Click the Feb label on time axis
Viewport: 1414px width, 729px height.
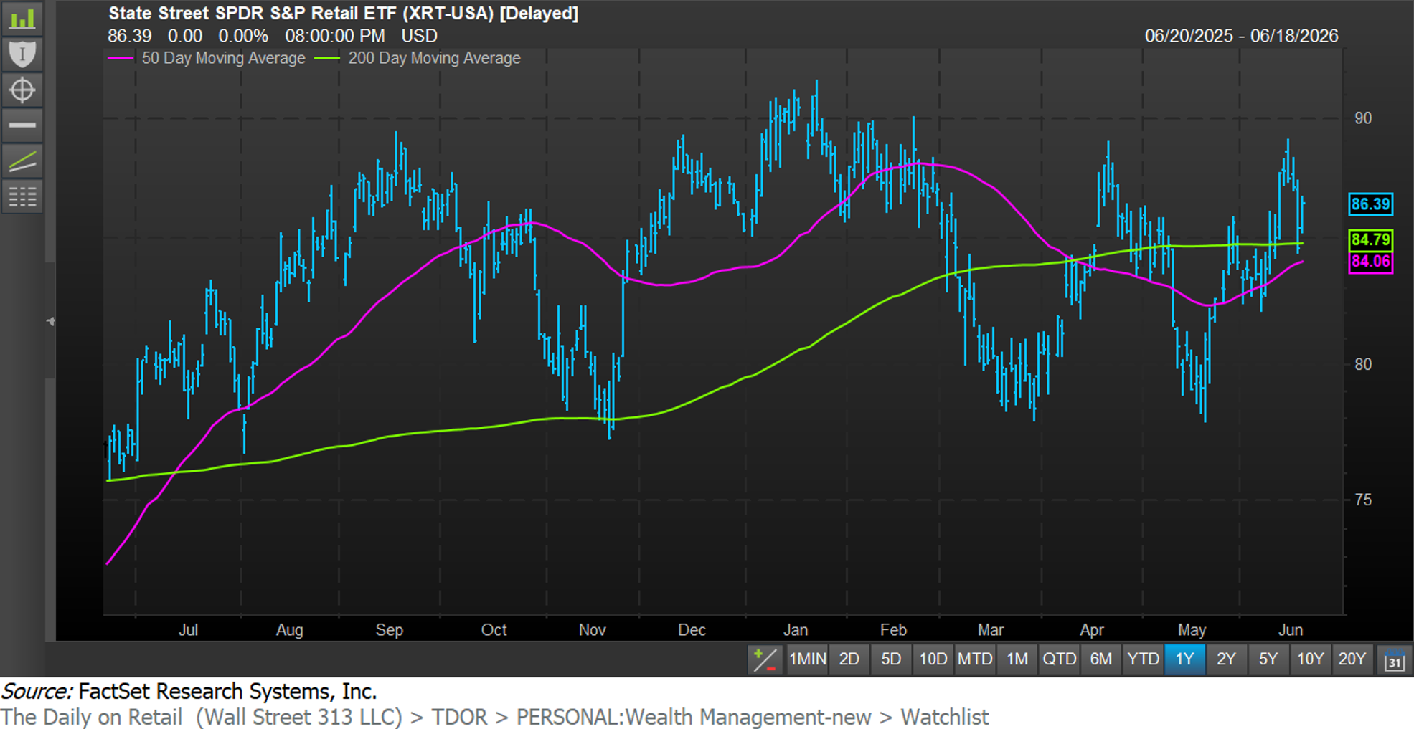point(893,630)
